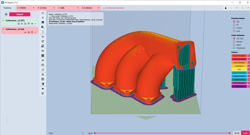Select the Contour preview mode

[x=234, y=28]
